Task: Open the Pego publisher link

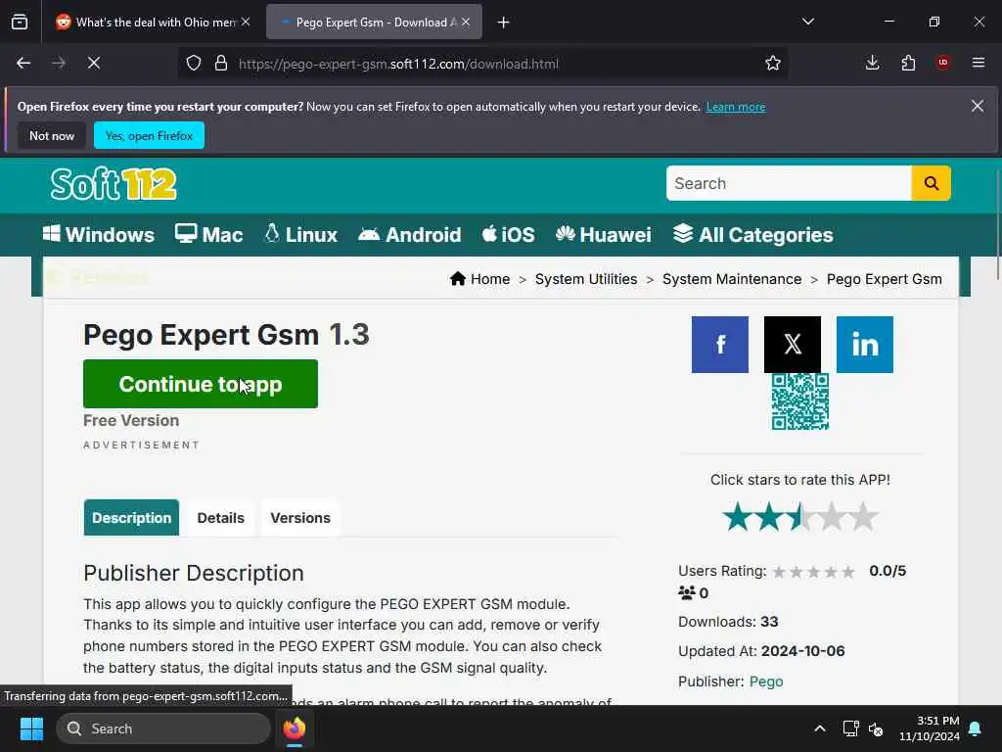Action: click(x=766, y=681)
